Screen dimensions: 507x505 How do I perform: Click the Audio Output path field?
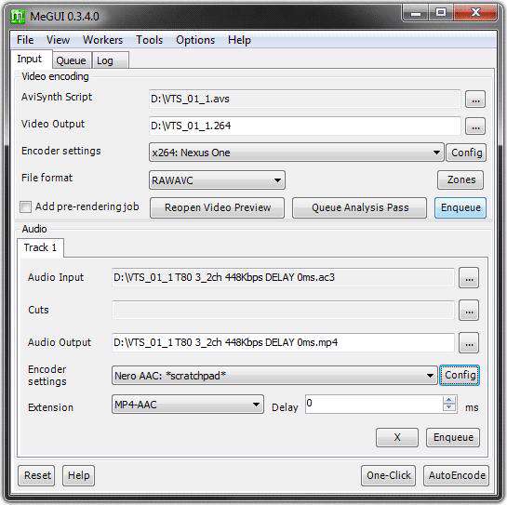pos(283,342)
